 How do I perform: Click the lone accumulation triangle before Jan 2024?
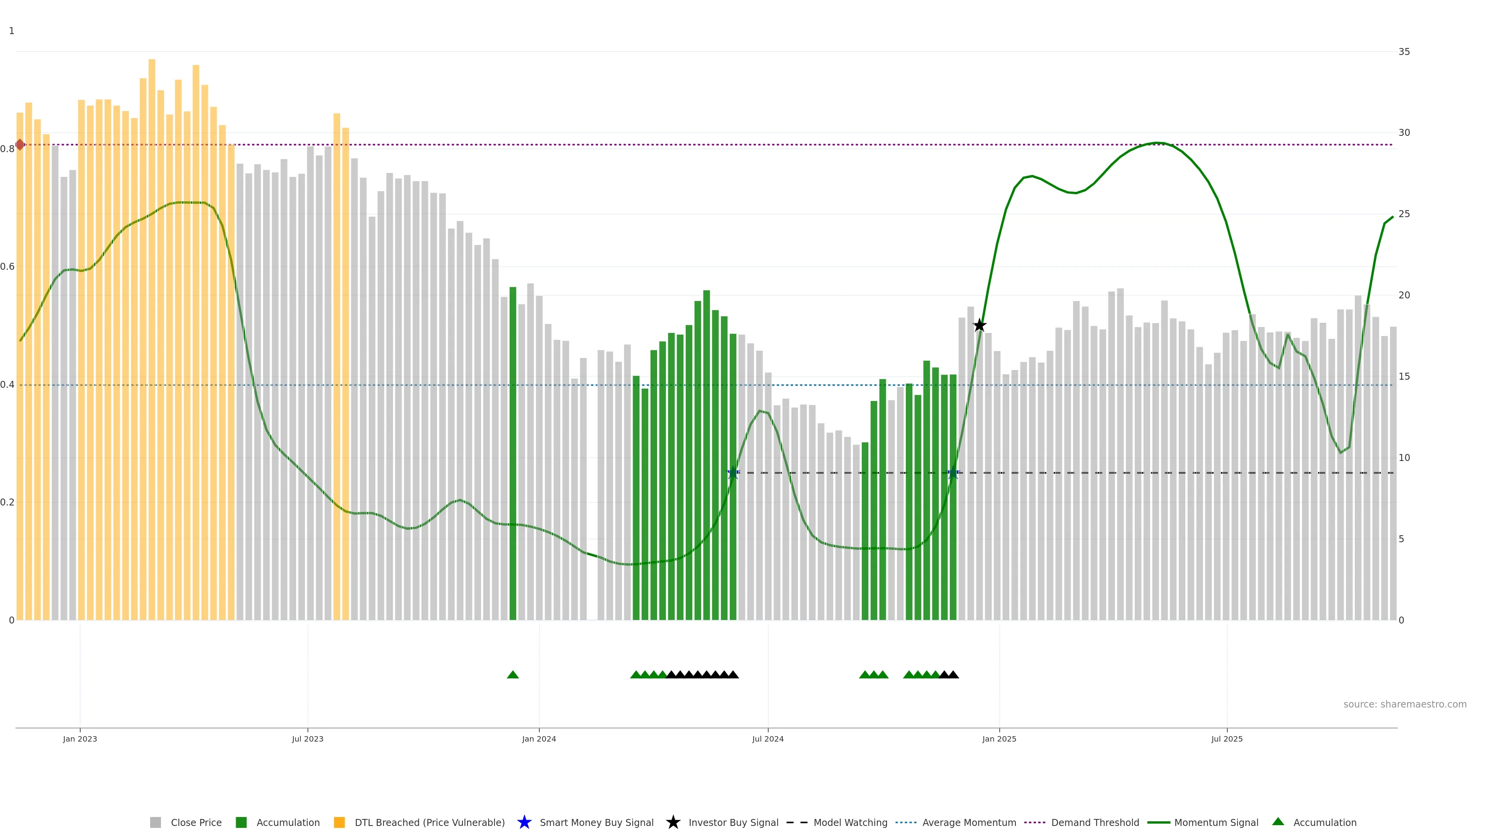pyautogui.click(x=512, y=675)
